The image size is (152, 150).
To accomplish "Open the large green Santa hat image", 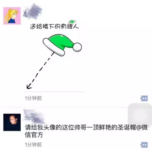I will coord(62,45).
